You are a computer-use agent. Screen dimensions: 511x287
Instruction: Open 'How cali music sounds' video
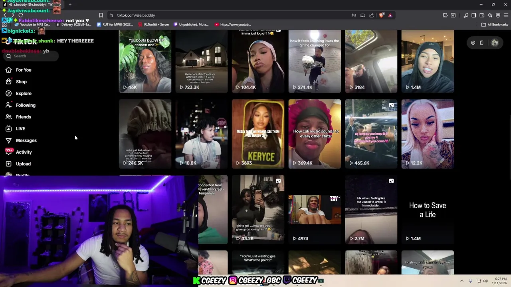[315, 134]
